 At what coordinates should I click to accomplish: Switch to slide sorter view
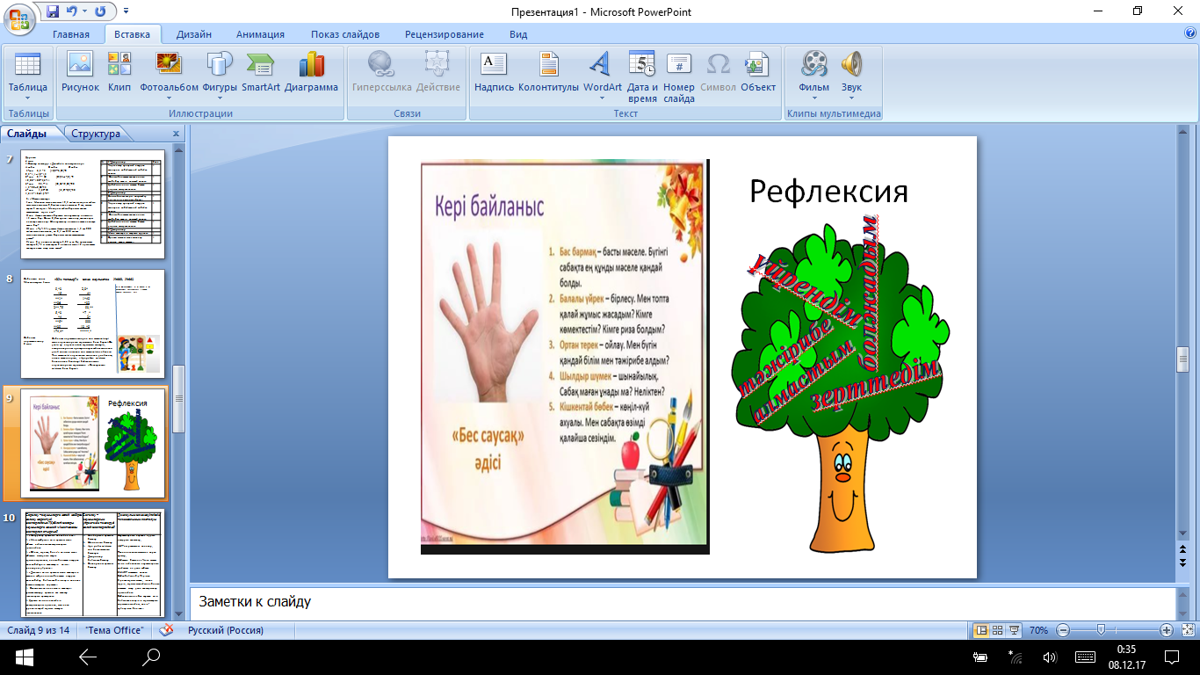click(998, 630)
